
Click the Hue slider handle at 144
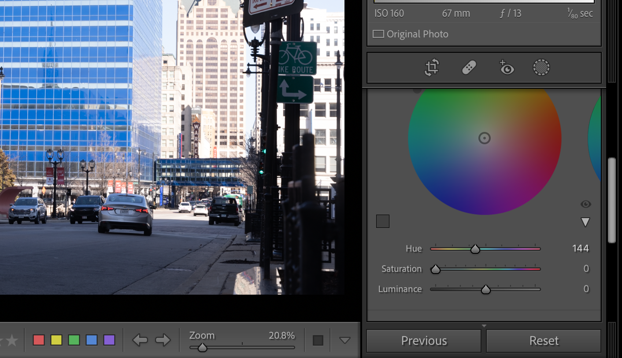pyautogui.click(x=475, y=248)
